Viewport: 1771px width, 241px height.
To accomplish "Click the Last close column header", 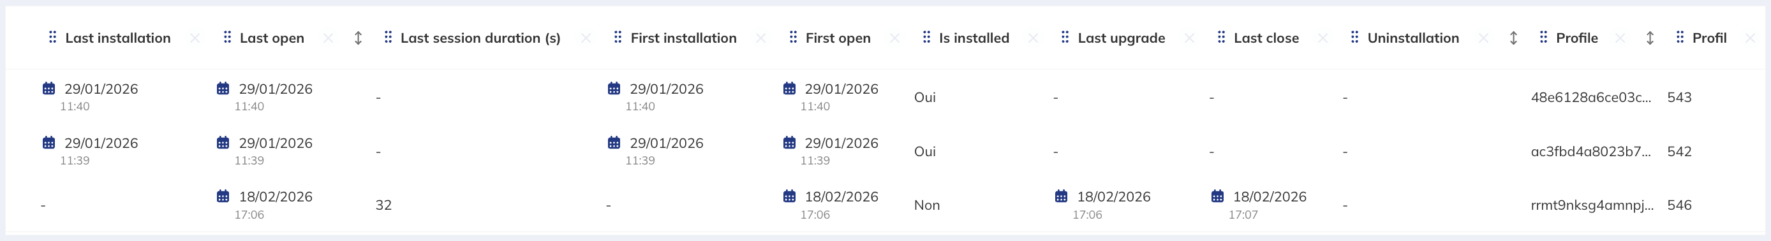I will [x=1266, y=38].
